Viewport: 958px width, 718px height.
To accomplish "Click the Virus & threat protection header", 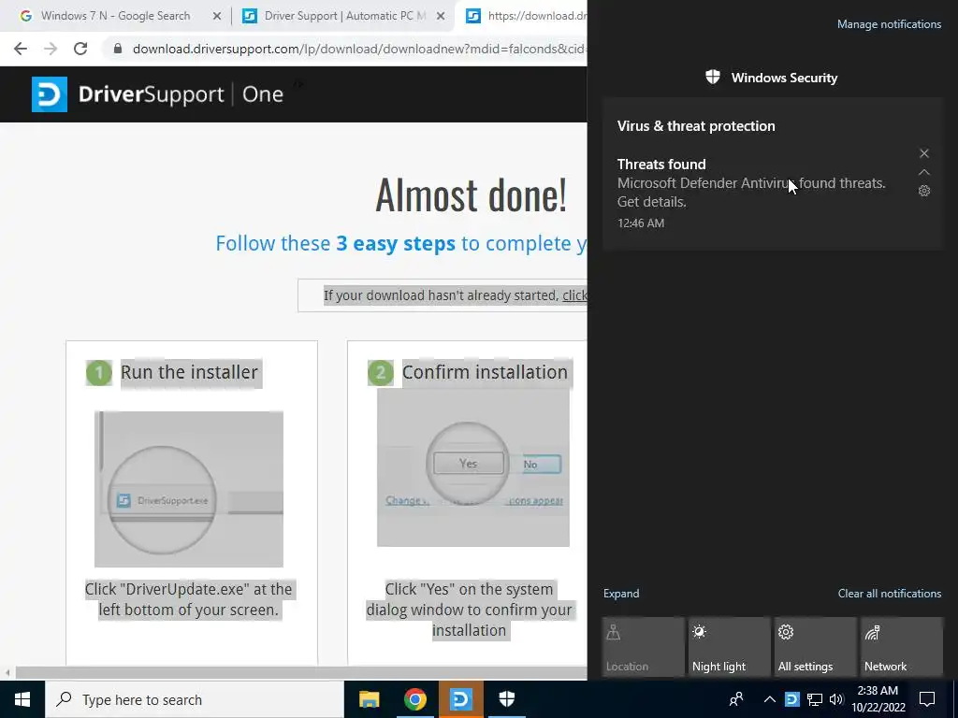I will (696, 126).
